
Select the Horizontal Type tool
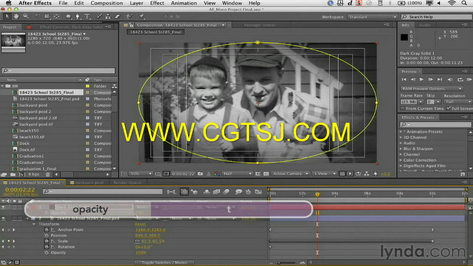pyautogui.click(x=87, y=17)
